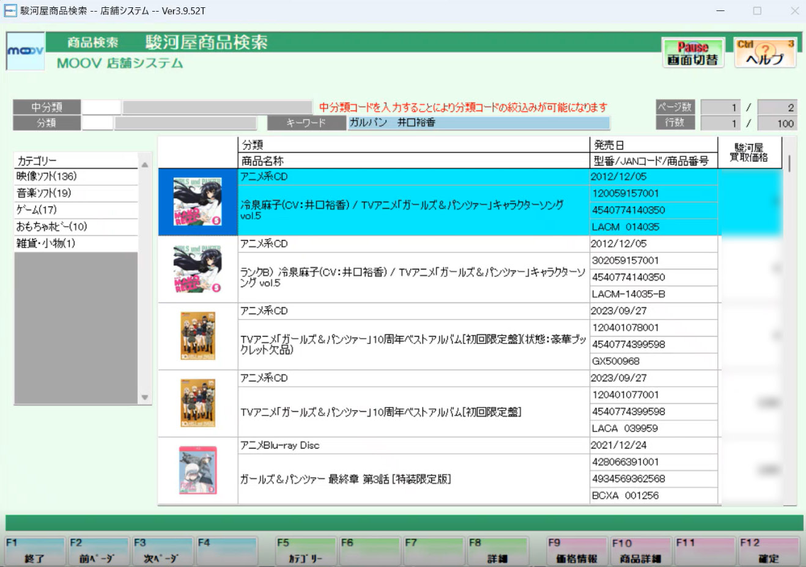Viewport: 806px width, 567px height.
Task: Click the F9 価格情報 function key
Action: click(x=577, y=551)
